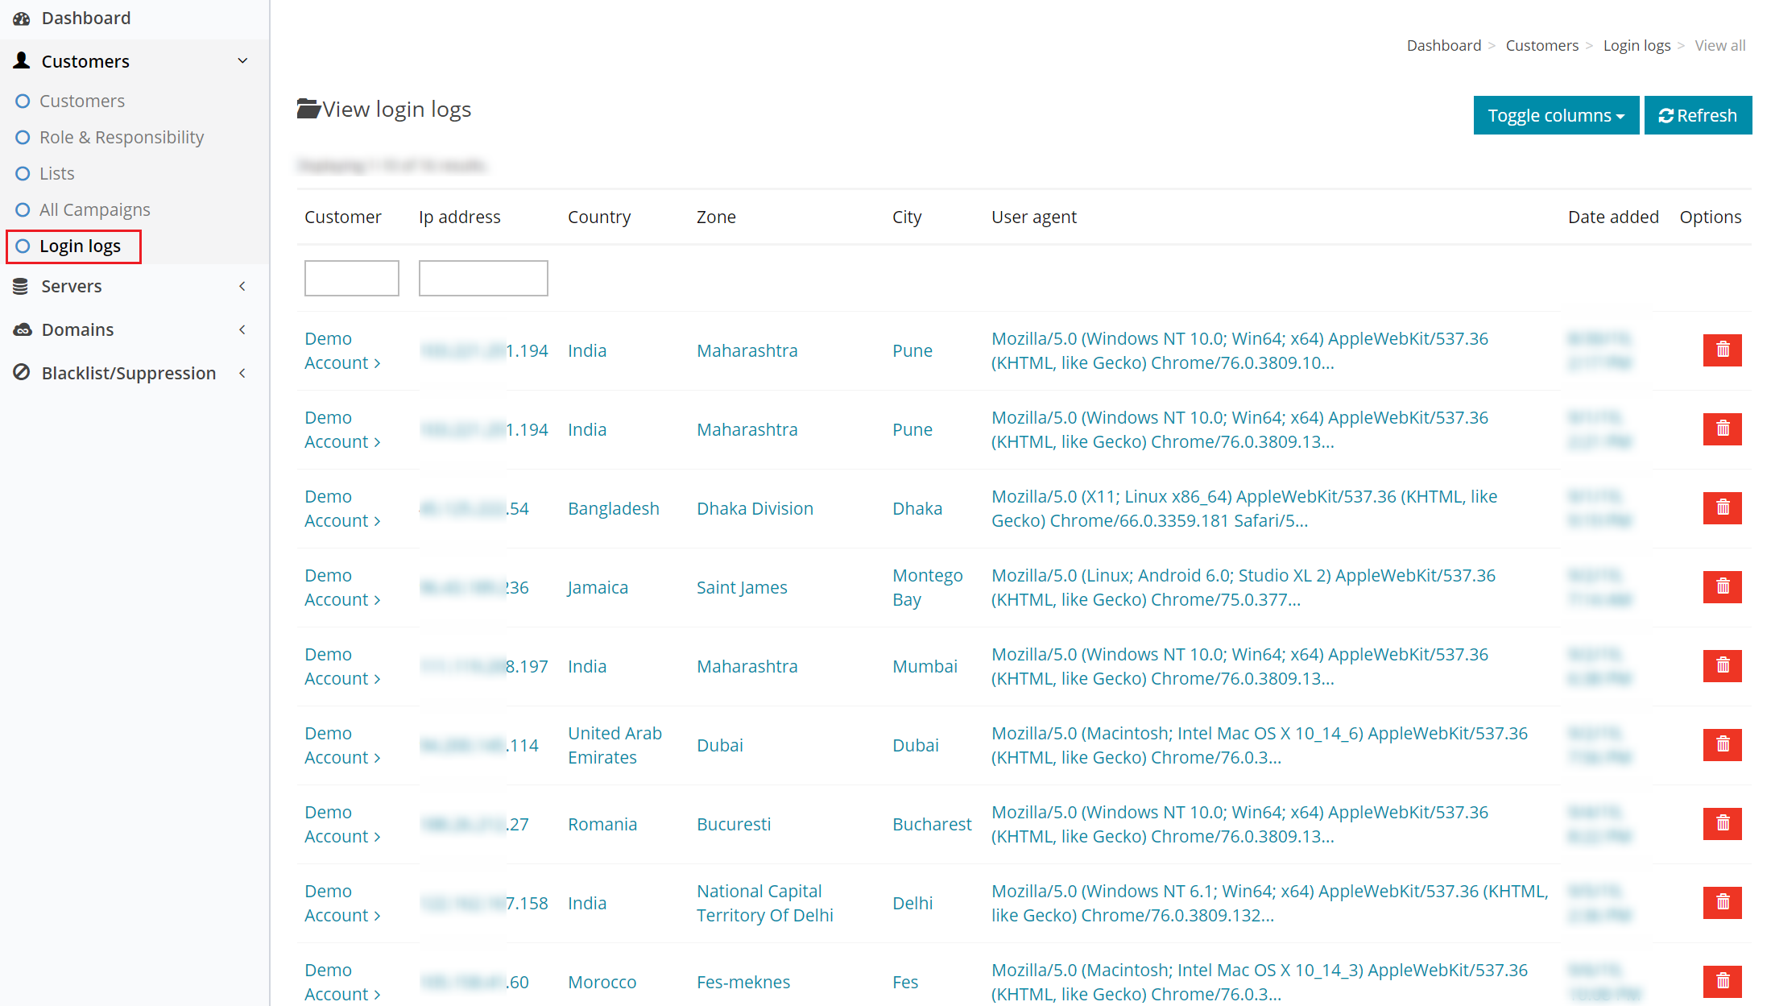Image resolution: width=1771 pixels, height=1006 pixels.
Task: Click the Login logs sidebar icon
Action: (x=23, y=246)
